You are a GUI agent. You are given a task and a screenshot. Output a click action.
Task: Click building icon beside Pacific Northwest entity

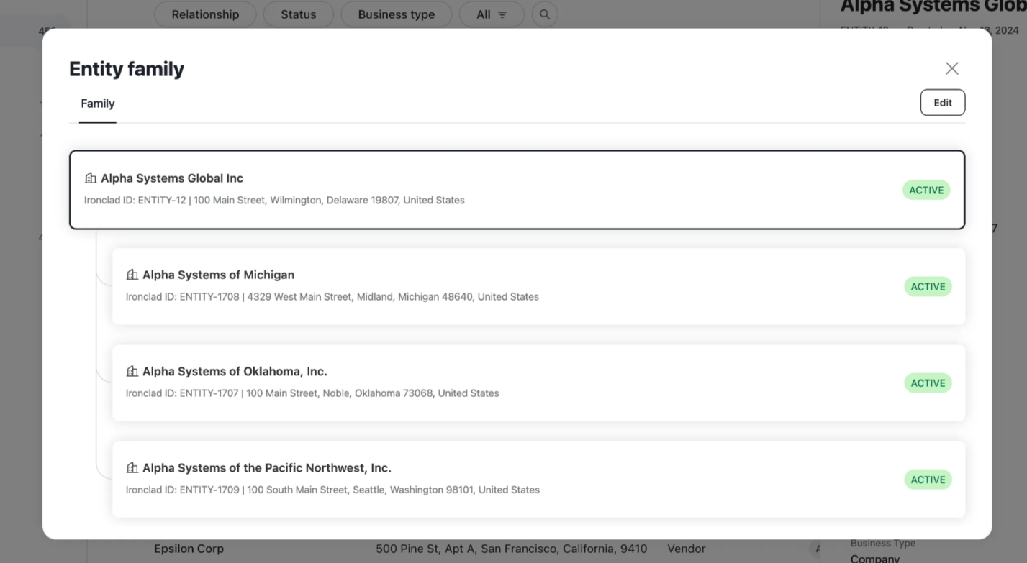point(132,468)
